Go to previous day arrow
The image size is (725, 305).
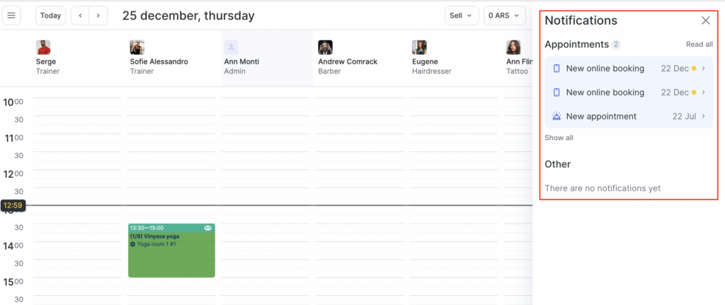click(80, 16)
